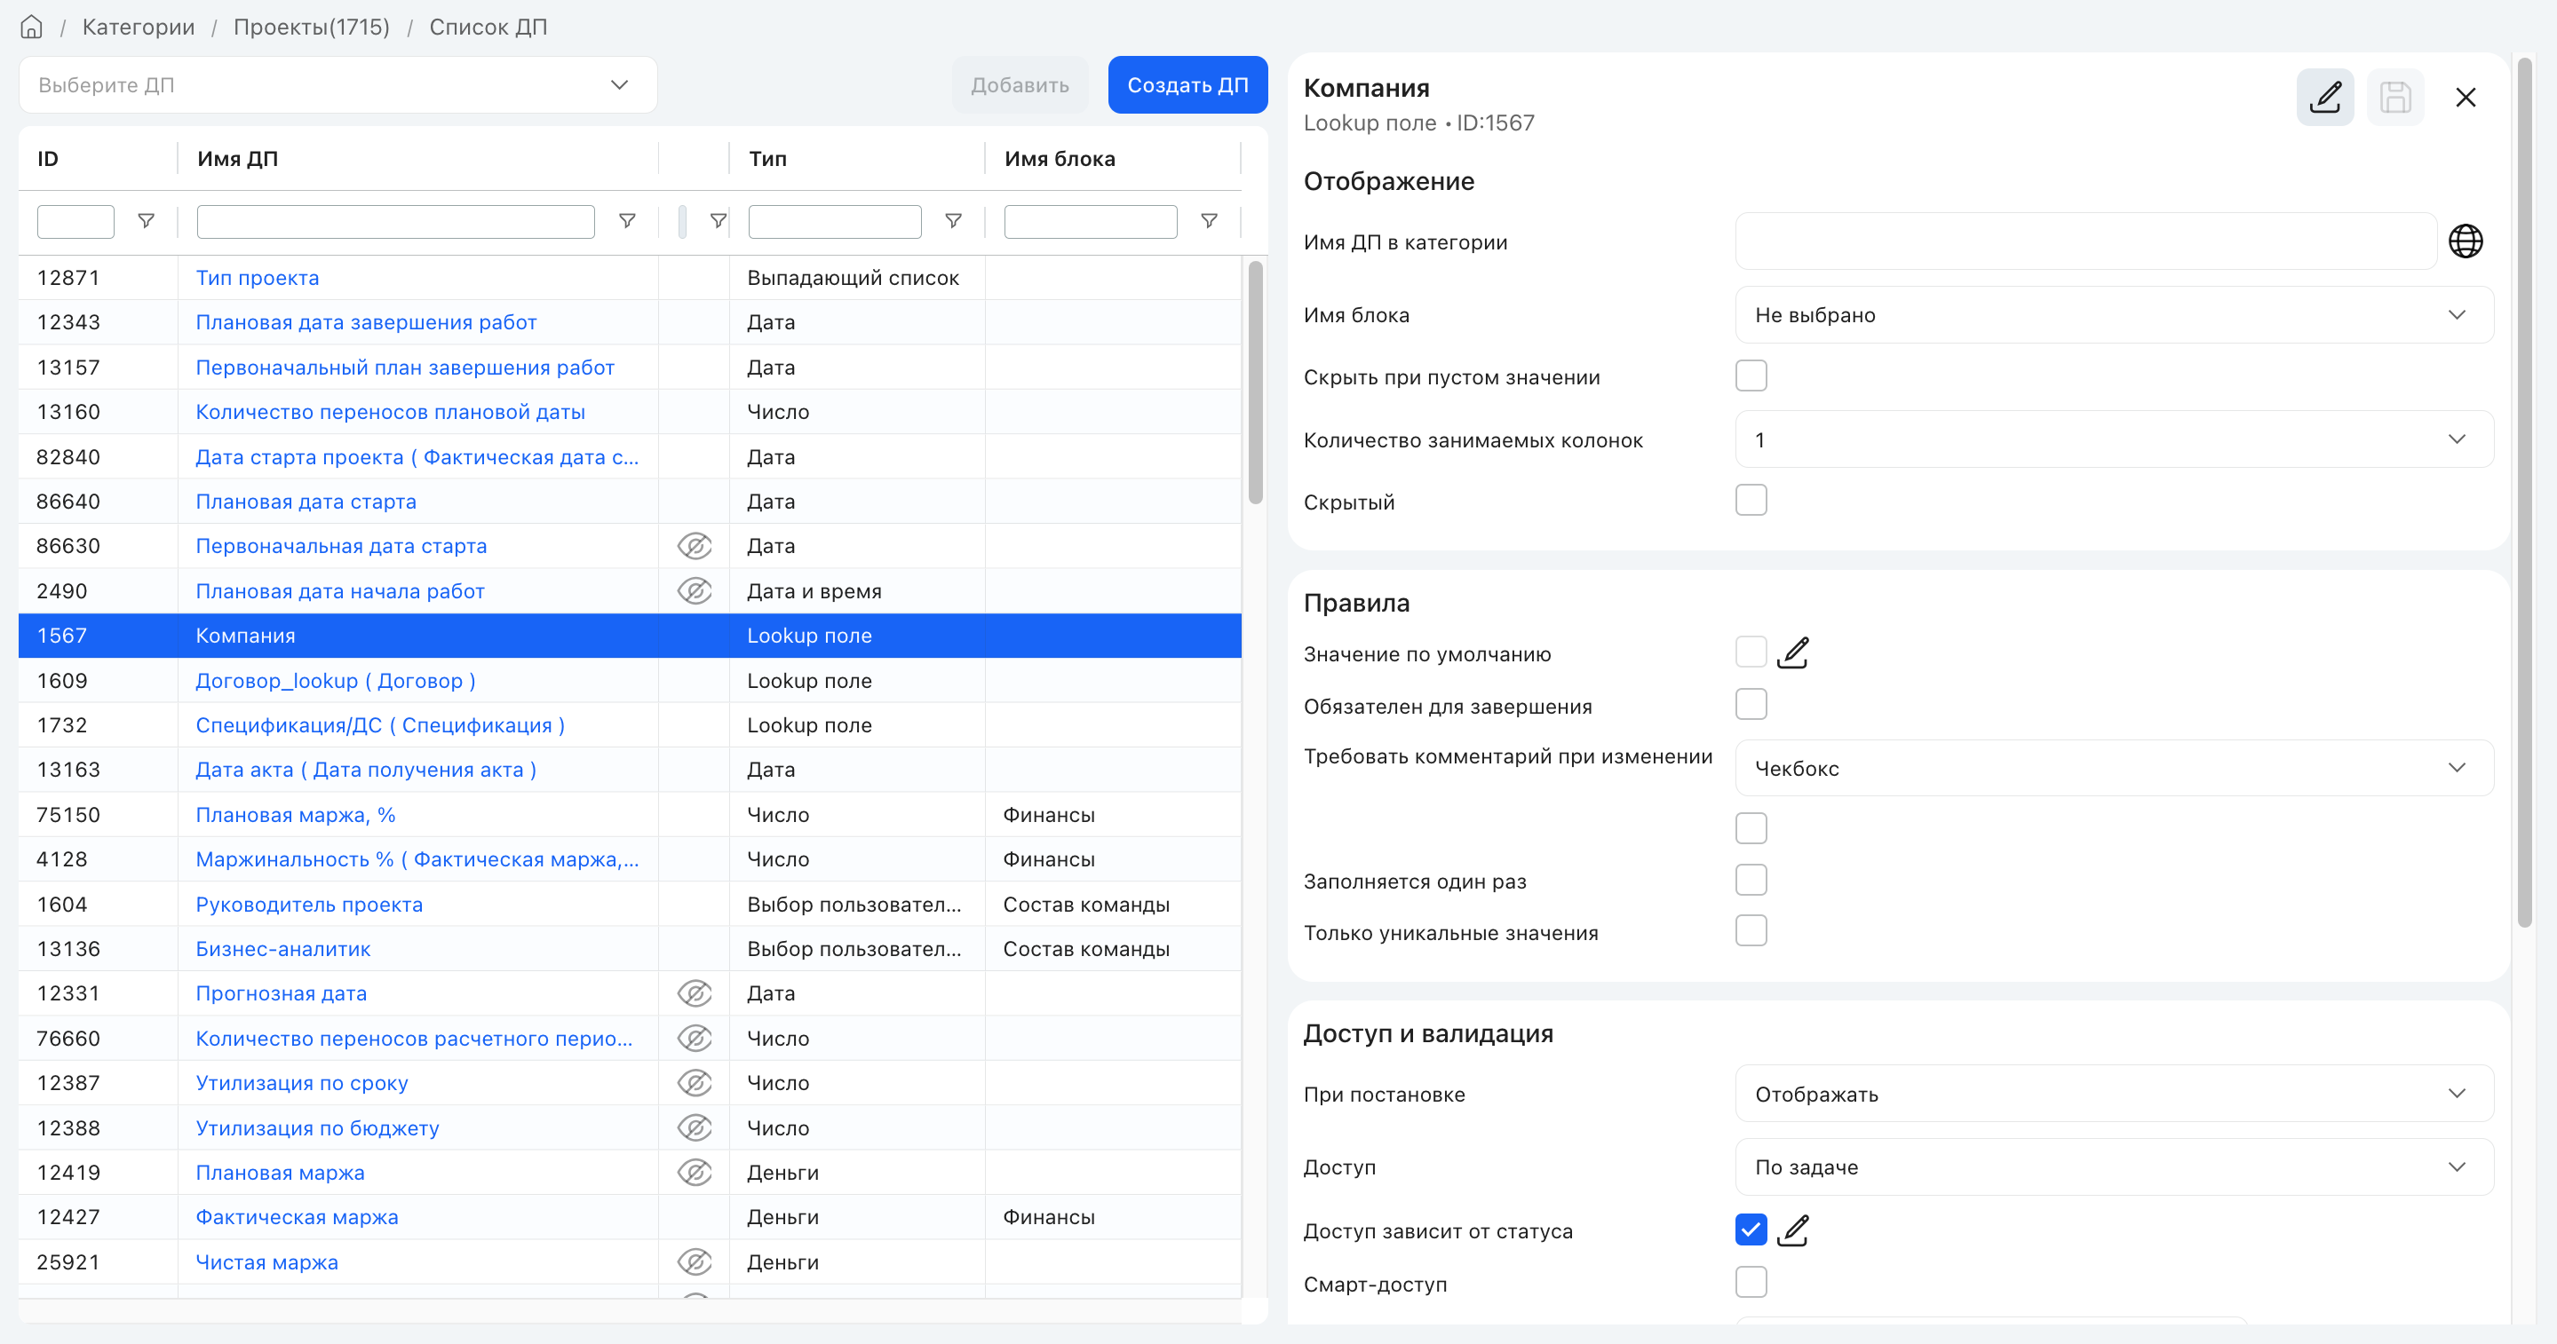Open Категории breadcrumb
This screenshot has height=1344, width=2557.
(x=138, y=27)
